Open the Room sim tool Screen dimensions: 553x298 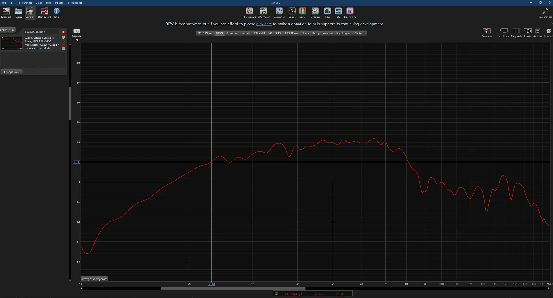point(350,13)
